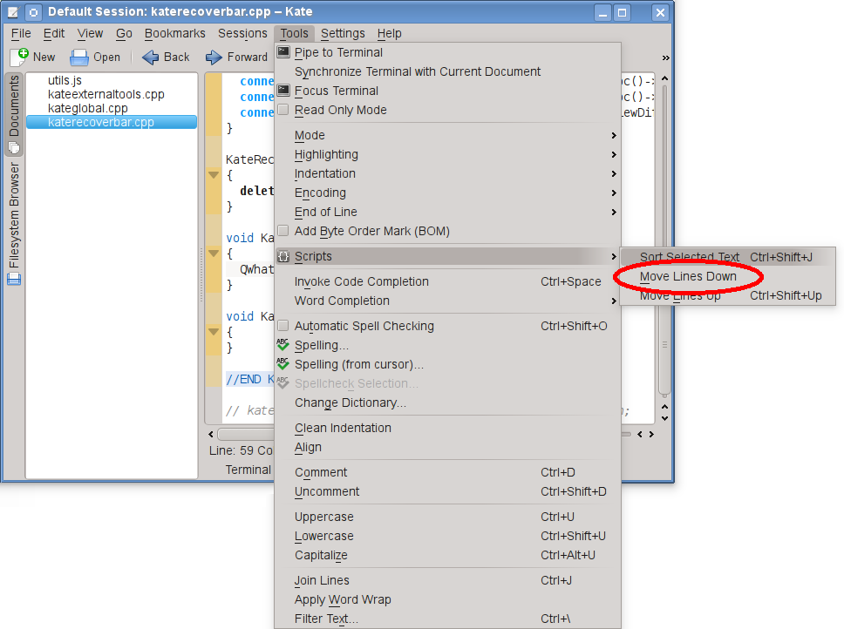Click the Kate window title icon
844x629 pixels.
[x=13, y=12]
